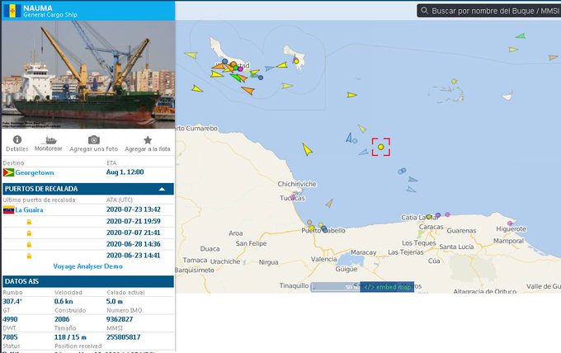Select the purple vessel dot at Tucacas
Image resolution: width=561 pixels, height=353 pixels.
tap(293, 197)
